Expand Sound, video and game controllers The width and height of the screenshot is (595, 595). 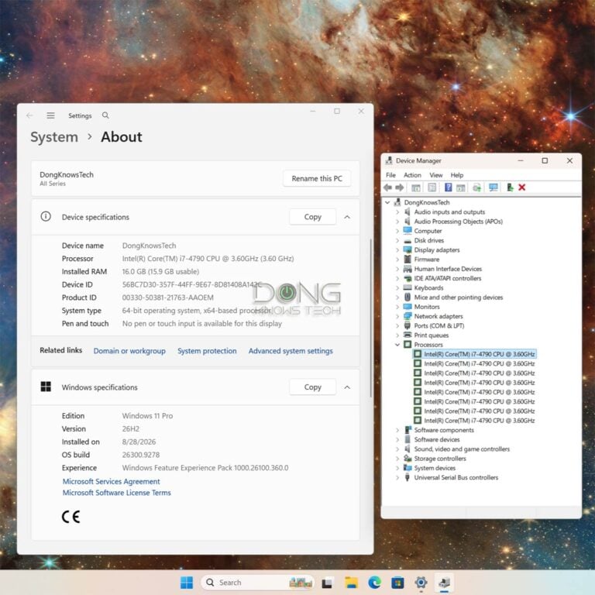pyautogui.click(x=397, y=449)
